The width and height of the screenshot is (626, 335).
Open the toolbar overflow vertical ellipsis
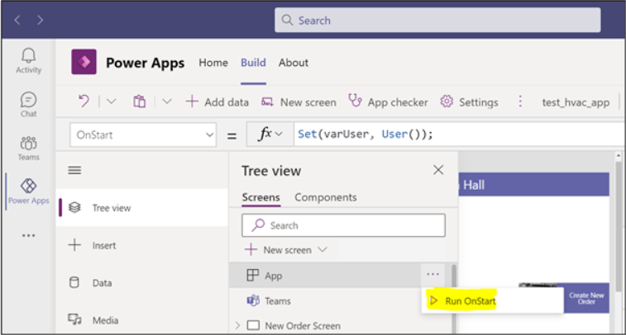(x=520, y=101)
